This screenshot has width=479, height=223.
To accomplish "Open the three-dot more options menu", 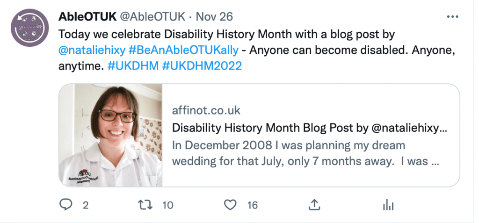I will tap(452, 17).
